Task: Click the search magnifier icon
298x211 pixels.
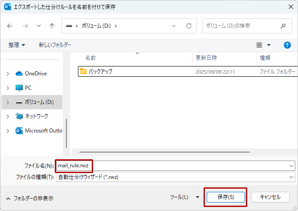Action: (x=282, y=26)
